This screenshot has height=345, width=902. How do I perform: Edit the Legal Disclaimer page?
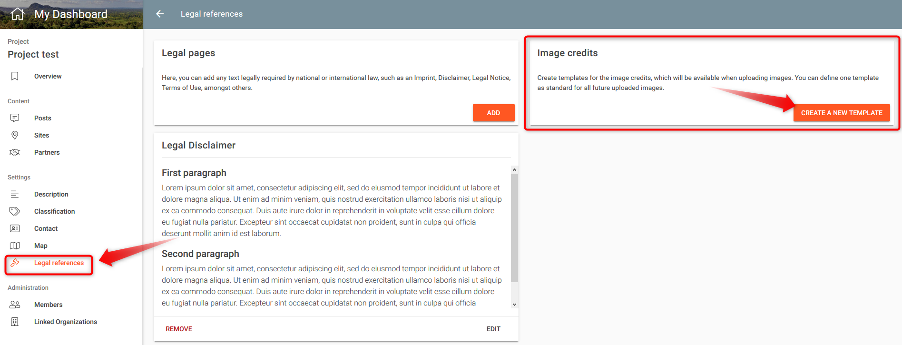[x=493, y=329]
